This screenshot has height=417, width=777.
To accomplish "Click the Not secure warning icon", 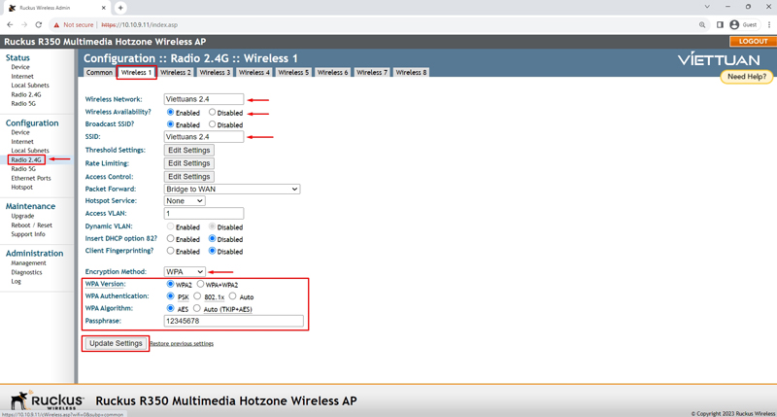I will (x=57, y=24).
